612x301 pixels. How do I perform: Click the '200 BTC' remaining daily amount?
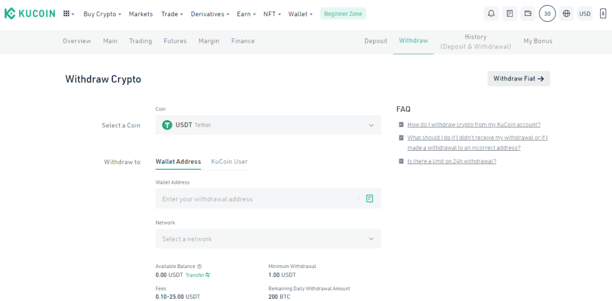[279, 297]
